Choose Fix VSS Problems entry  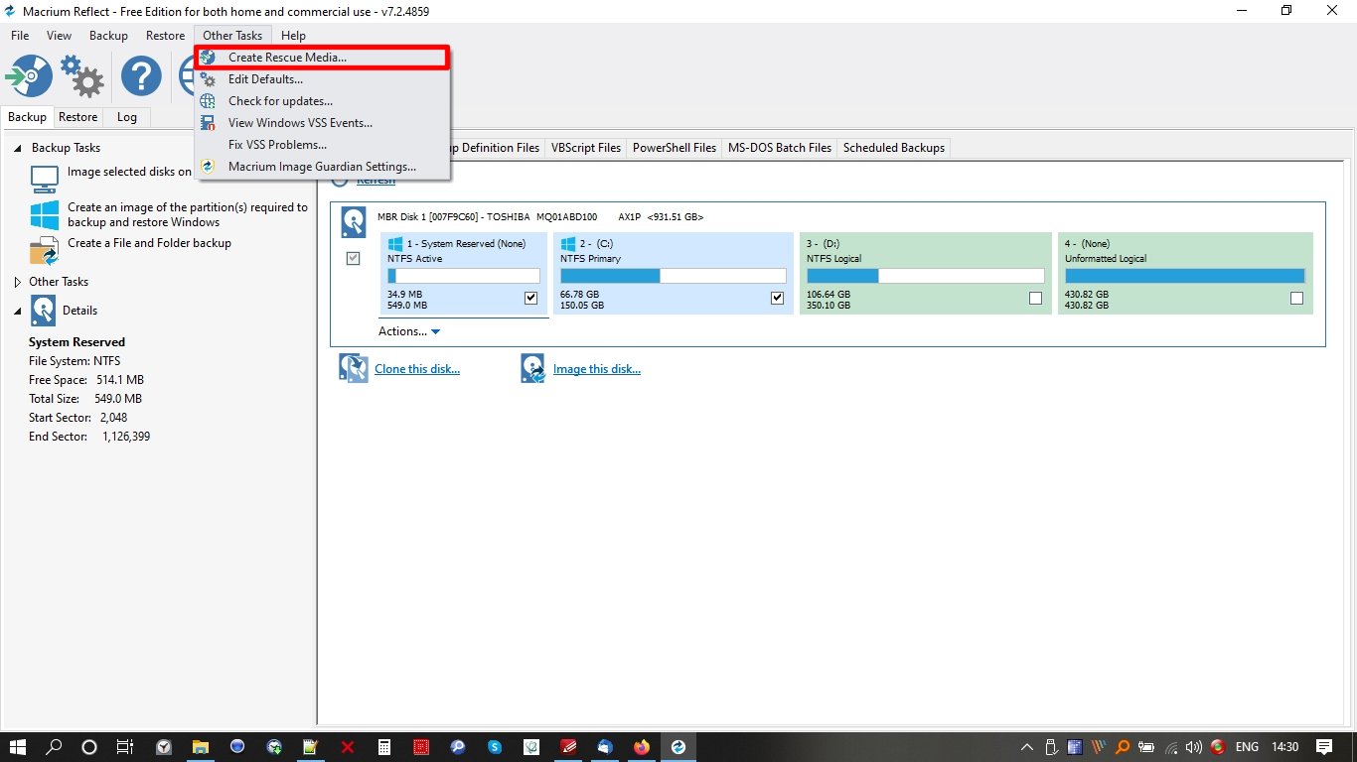click(x=322, y=145)
